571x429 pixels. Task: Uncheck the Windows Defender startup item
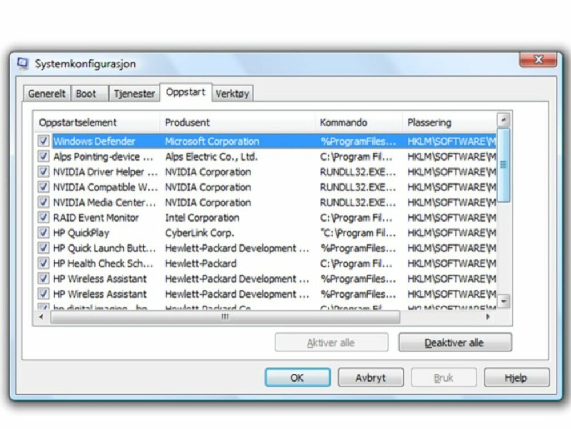pyautogui.click(x=43, y=141)
